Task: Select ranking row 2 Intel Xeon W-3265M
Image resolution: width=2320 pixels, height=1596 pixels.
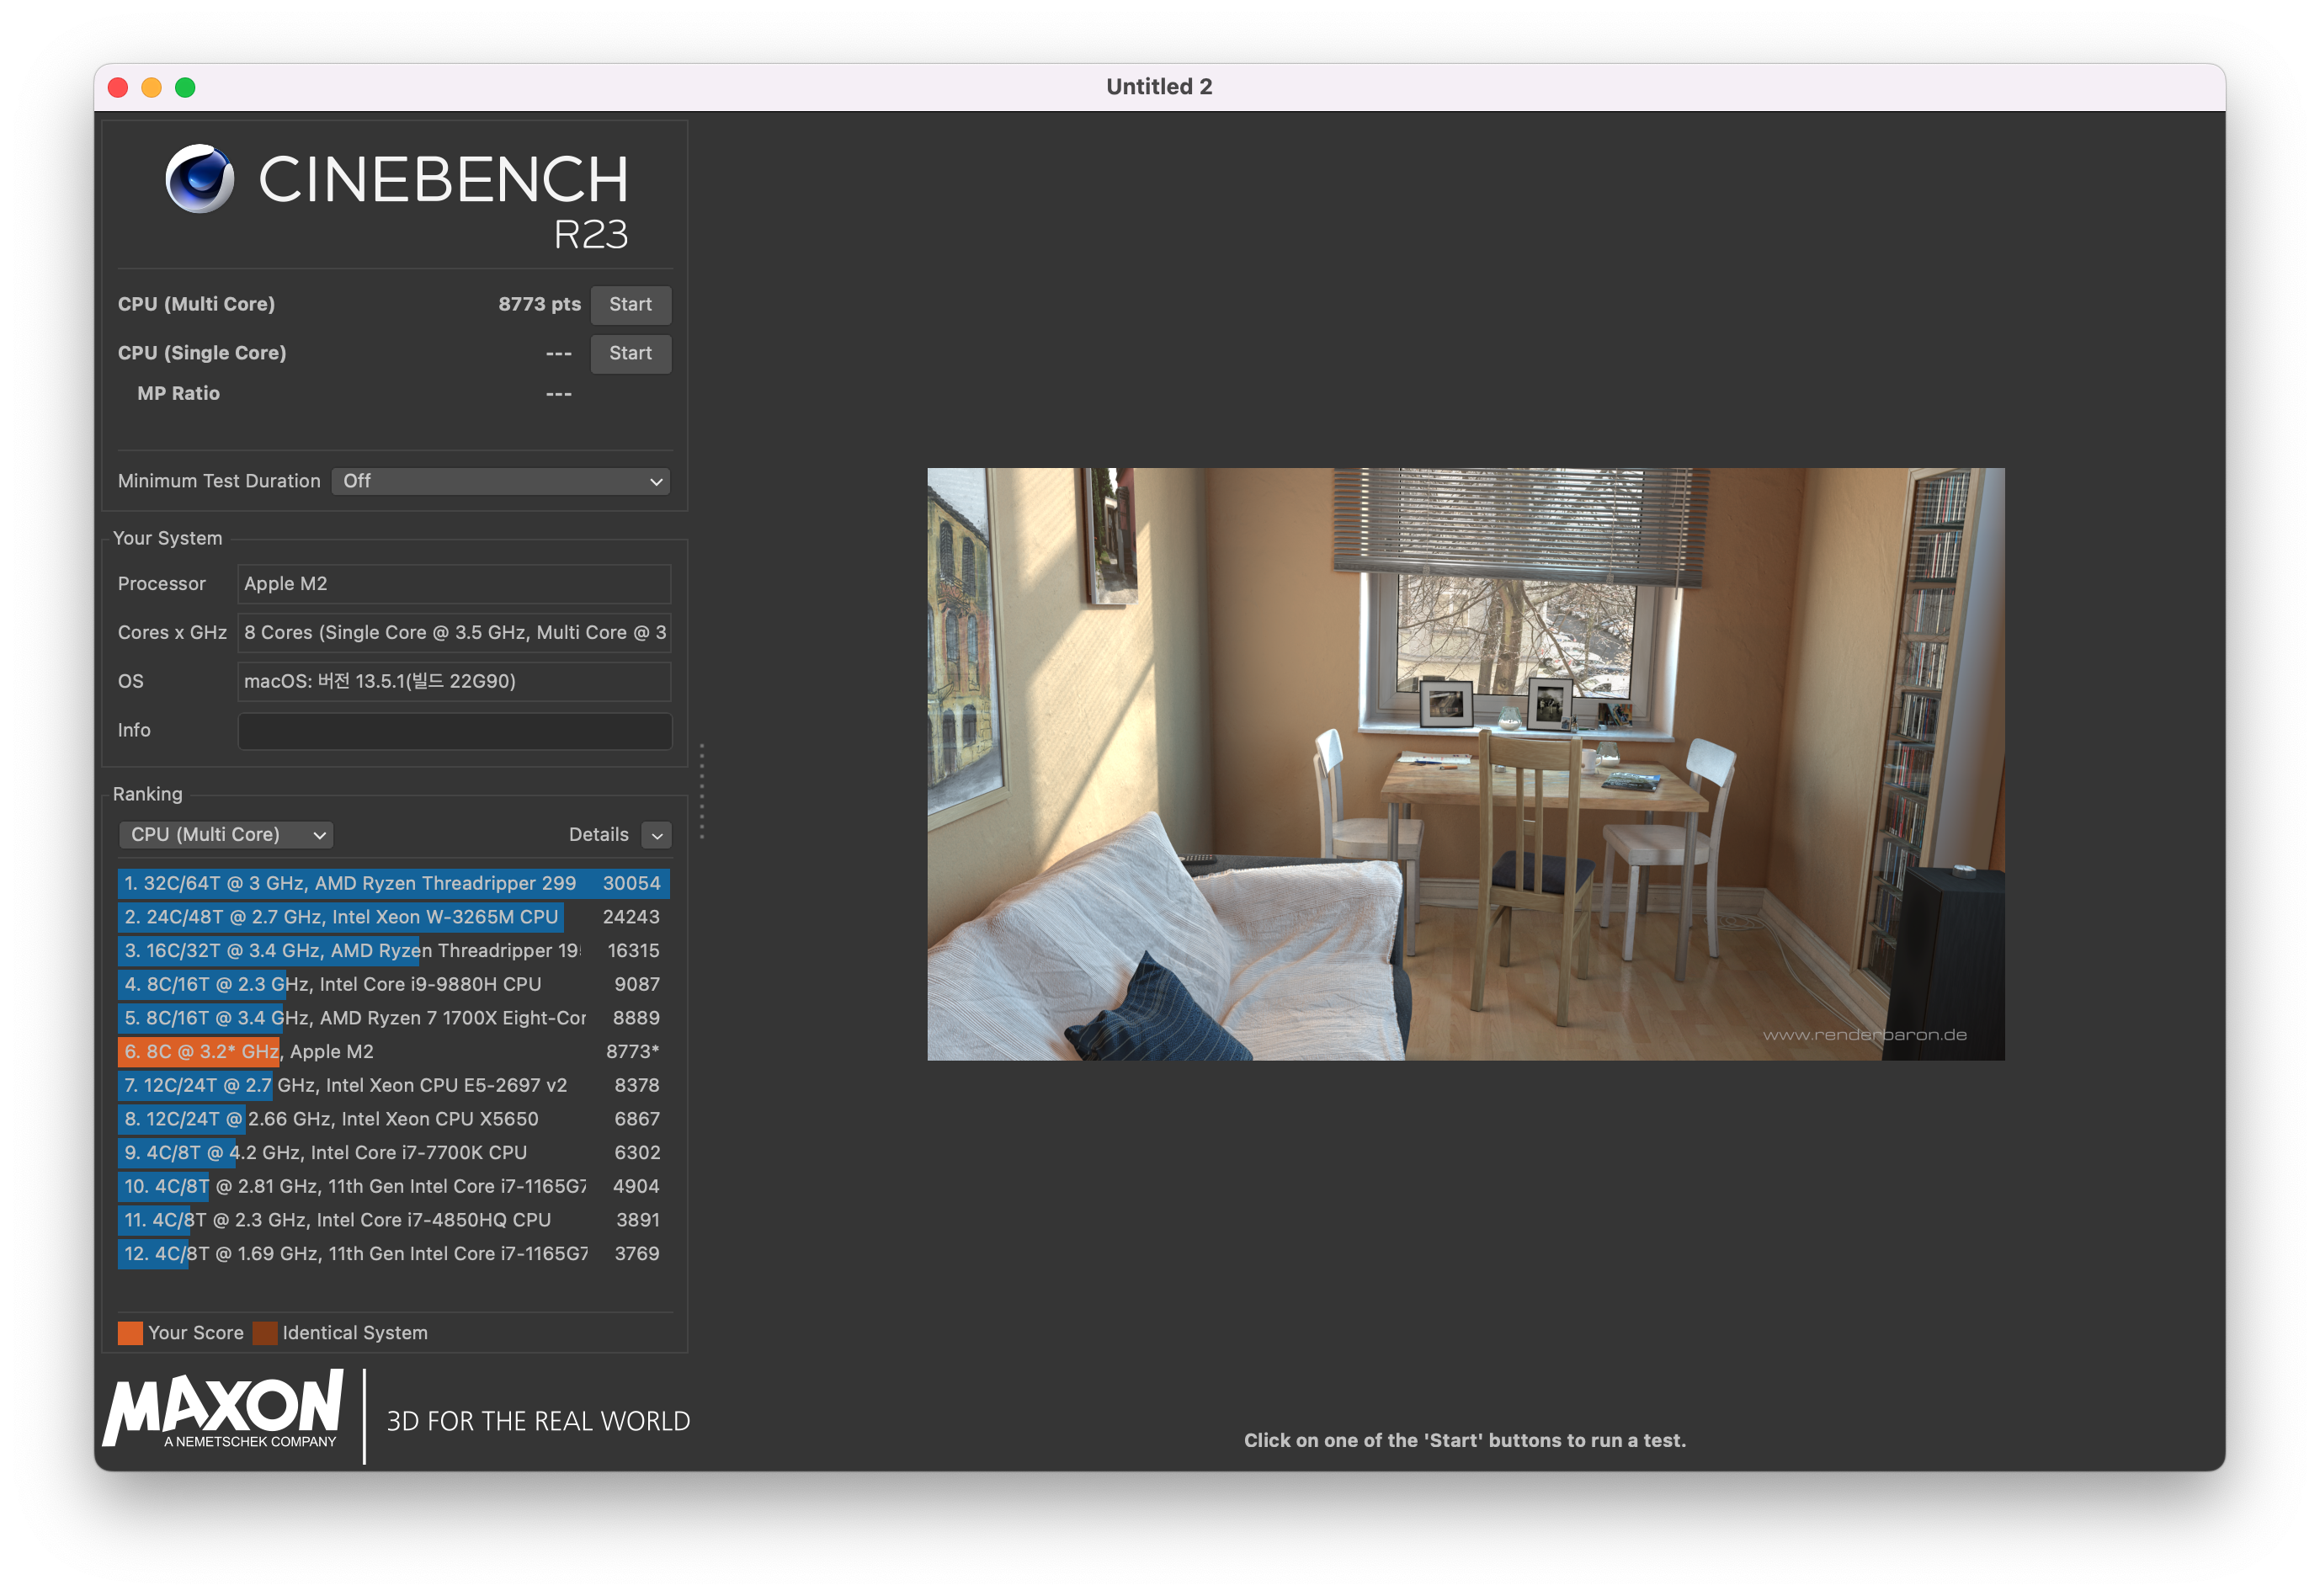Action: 393,917
